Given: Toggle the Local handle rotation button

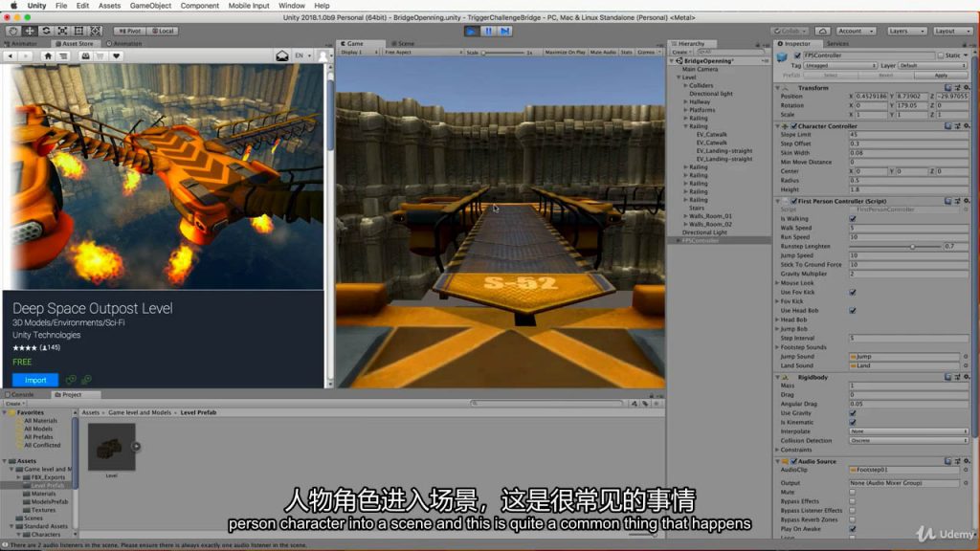Looking at the screenshot, I should point(163,31).
